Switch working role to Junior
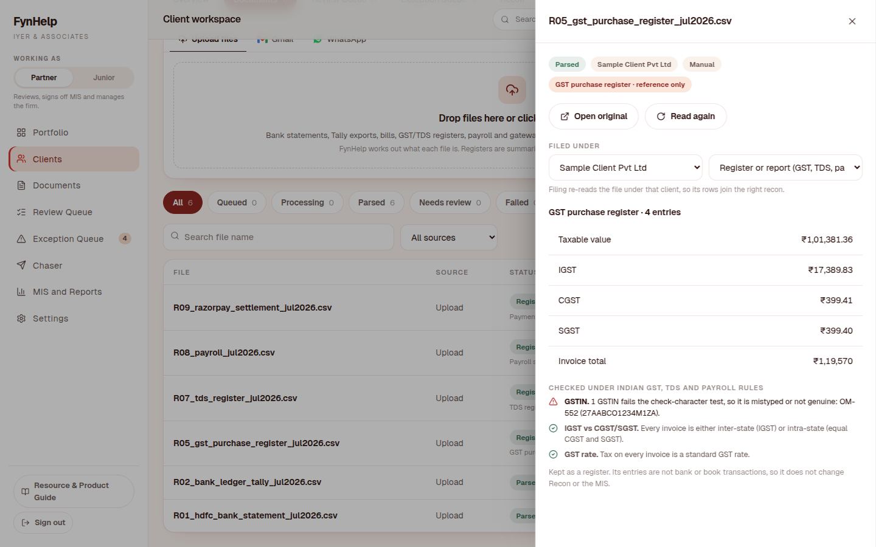The height and width of the screenshot is (547, 876). click(x=103, y=78)
